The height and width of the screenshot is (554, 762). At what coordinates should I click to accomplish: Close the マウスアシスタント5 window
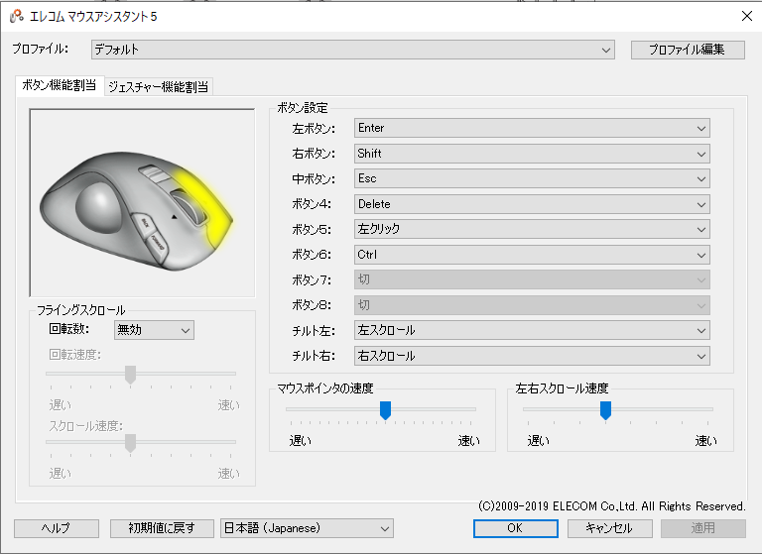click(747, 16)
